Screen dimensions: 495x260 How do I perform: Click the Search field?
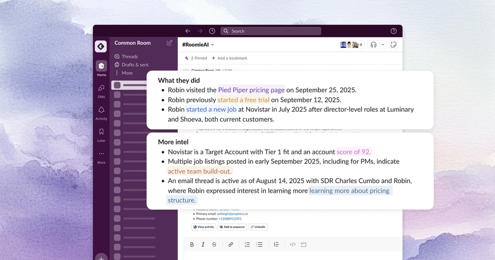point(271,31)
